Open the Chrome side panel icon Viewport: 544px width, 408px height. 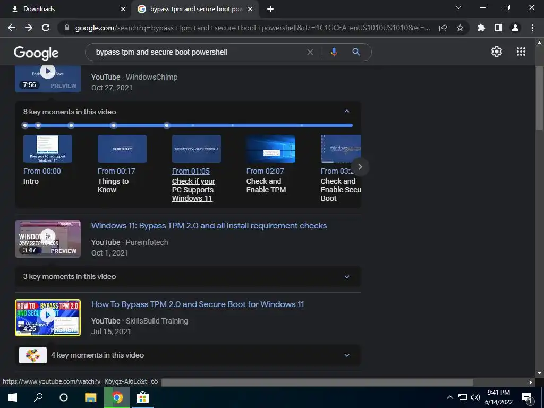tap(498, 28)
